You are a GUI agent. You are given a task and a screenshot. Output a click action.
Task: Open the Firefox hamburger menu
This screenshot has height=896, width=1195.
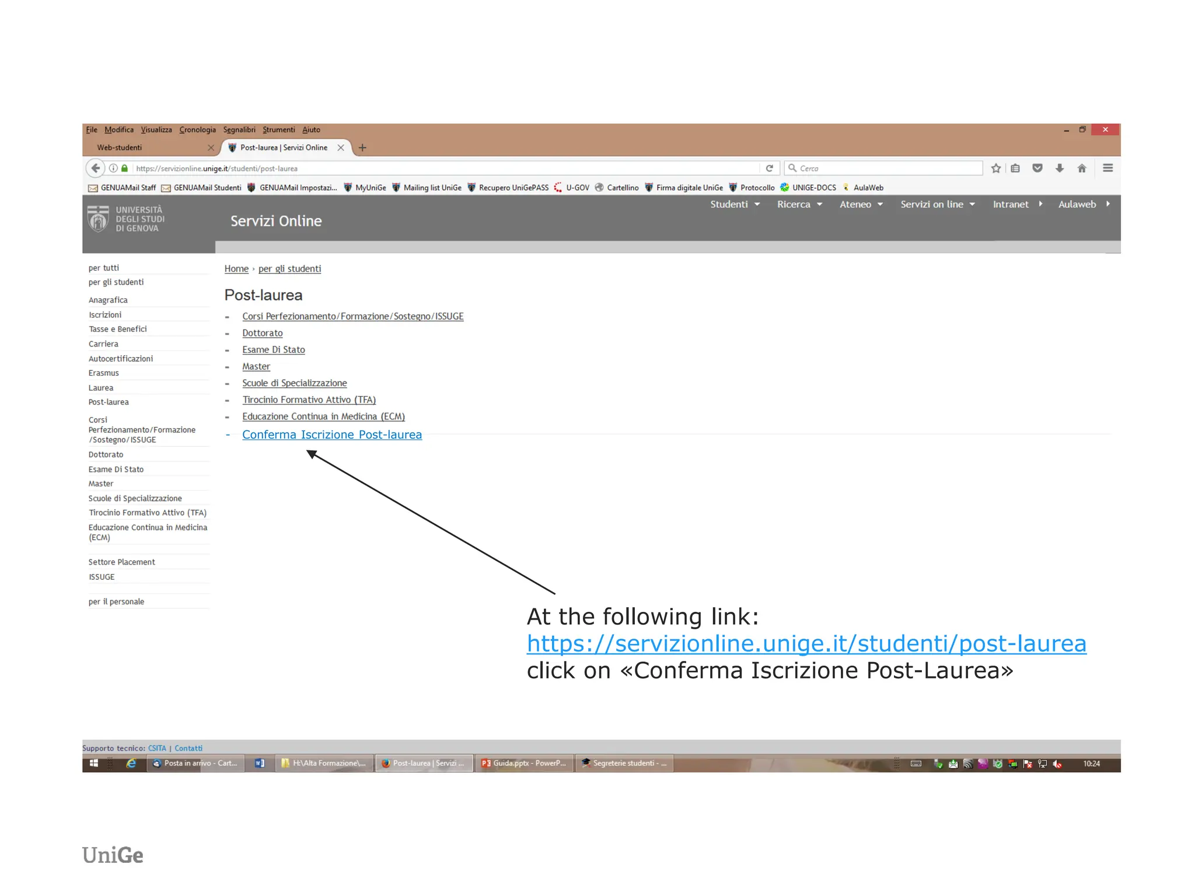click(x=1107, y=168)
